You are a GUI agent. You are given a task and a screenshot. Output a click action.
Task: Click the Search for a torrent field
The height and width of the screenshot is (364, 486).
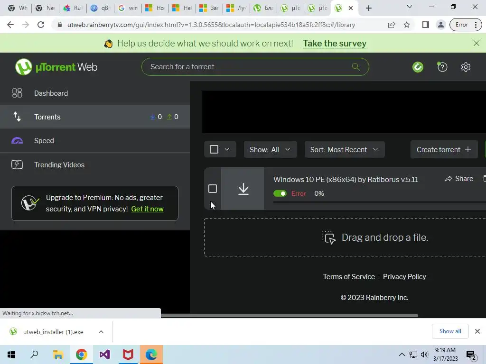(255, 67)
